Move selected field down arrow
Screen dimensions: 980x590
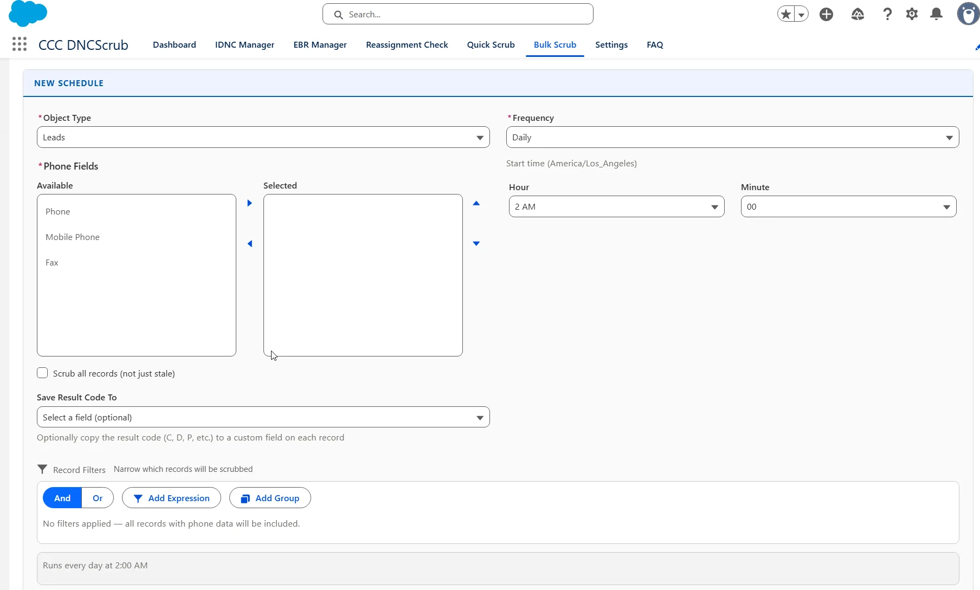[476, 244]
